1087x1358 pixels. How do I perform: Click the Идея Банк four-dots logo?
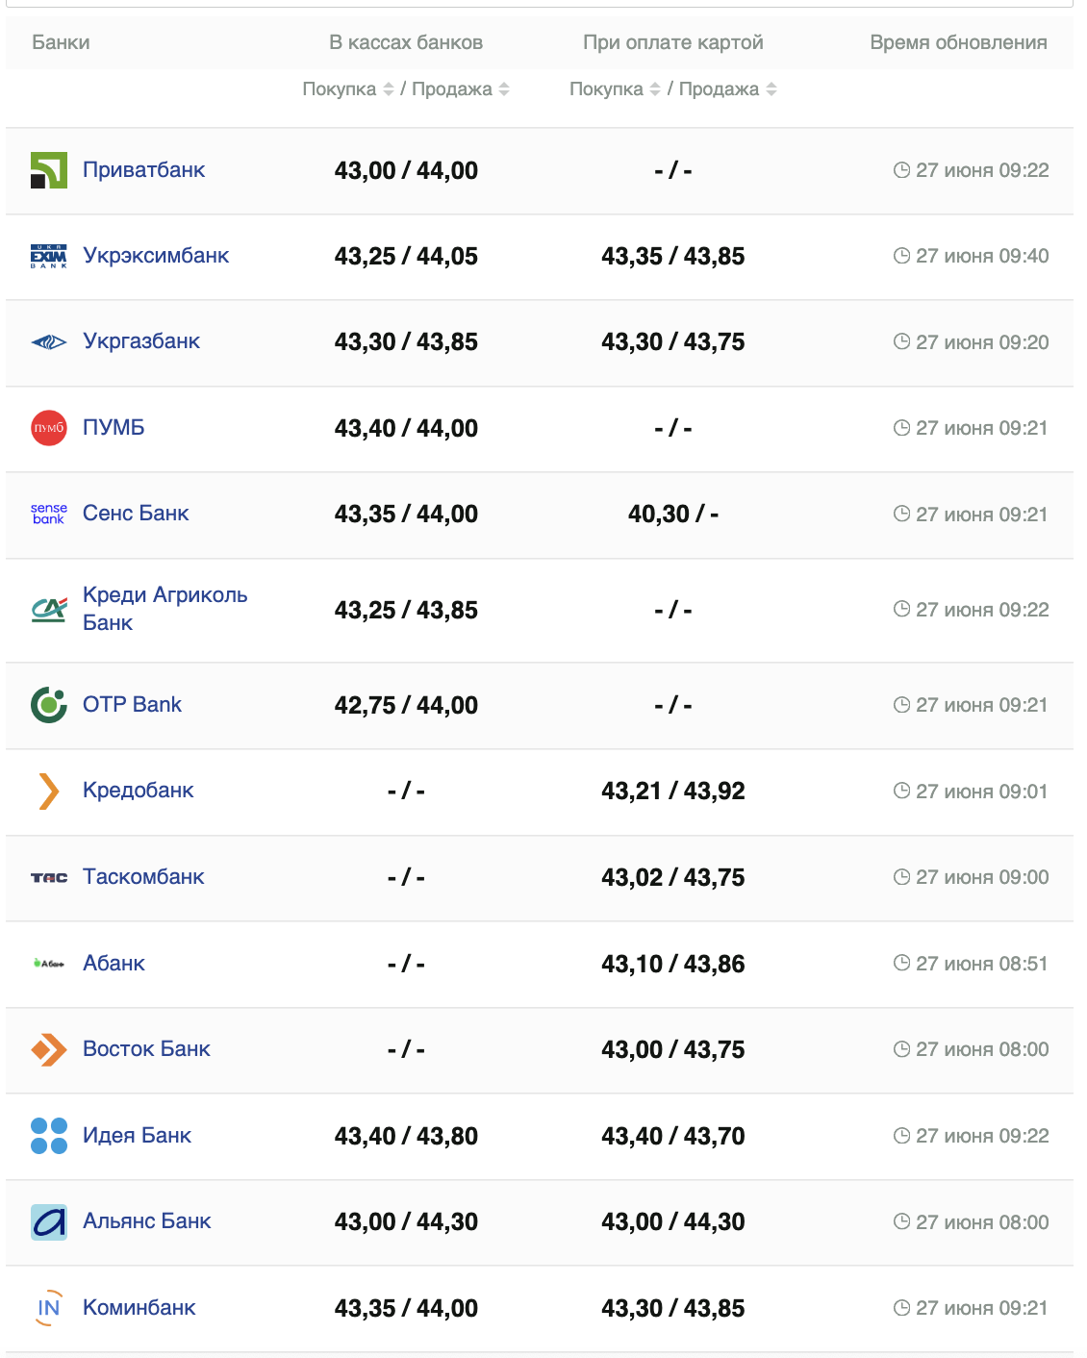(48, 1136)
